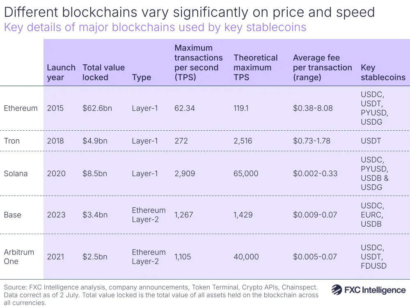Viewport: 410px width, 307px height.
Task: Click the purple subtitle on key stablecoins
Action: [x=155, y=27]
